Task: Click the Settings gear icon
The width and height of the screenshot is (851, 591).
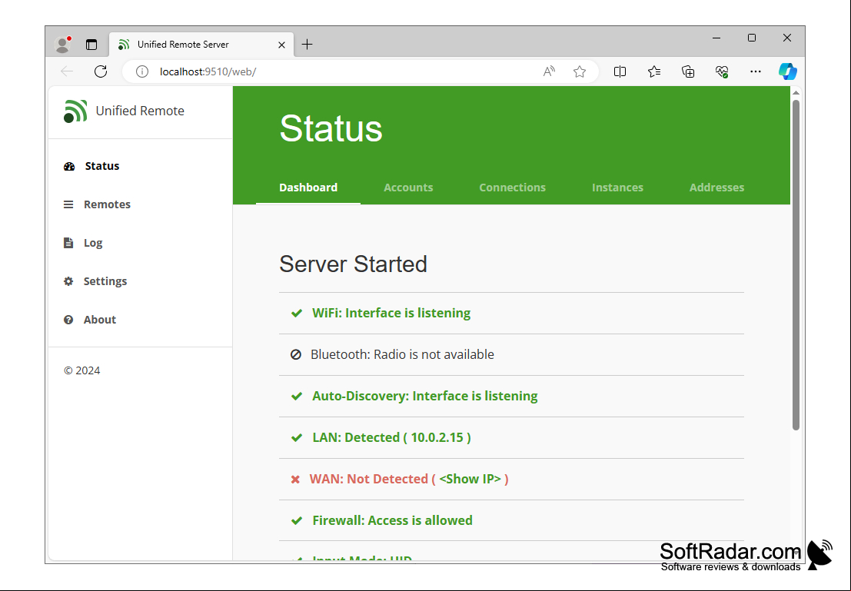Action: [x=68, y=281]
